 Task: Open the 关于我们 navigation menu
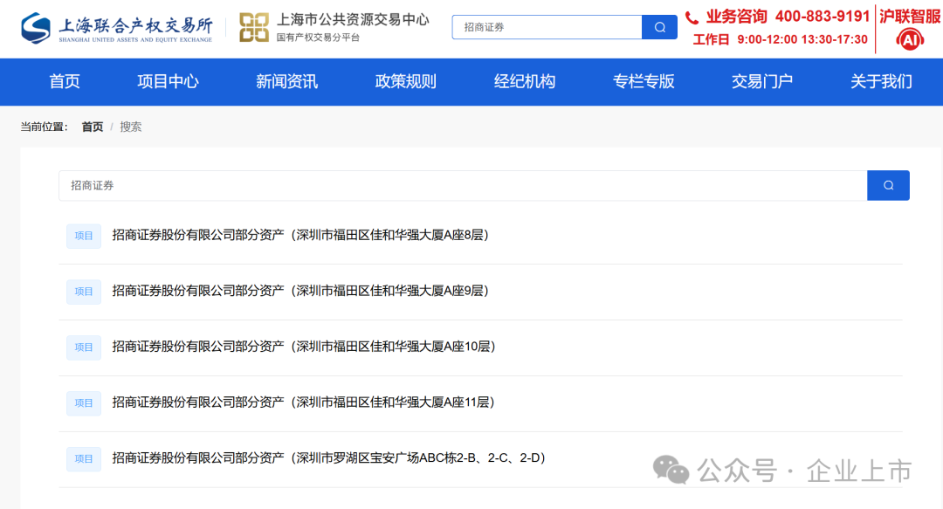(881, 81)
